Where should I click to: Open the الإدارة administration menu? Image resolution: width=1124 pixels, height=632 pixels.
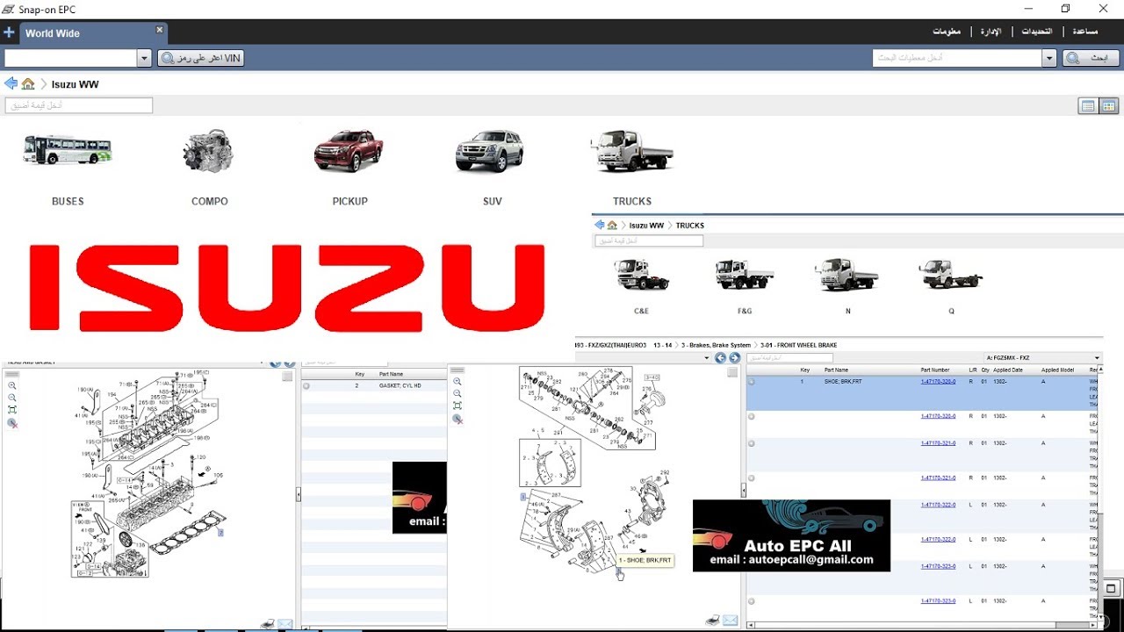tap(990, 32)
